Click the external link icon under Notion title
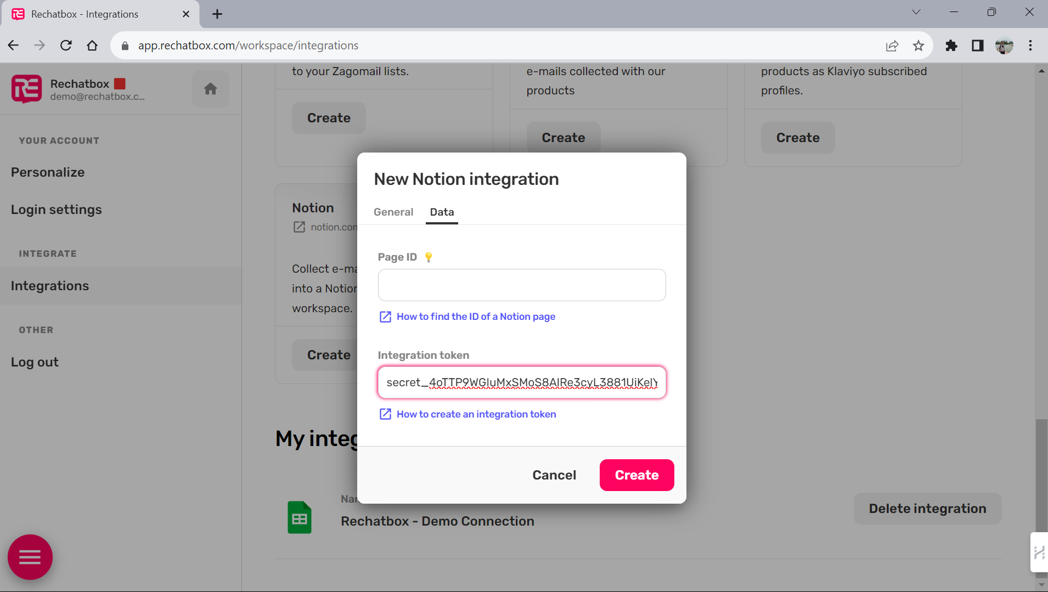Image resolution: width=1048 pixels, height=592 pixels. 299,227
